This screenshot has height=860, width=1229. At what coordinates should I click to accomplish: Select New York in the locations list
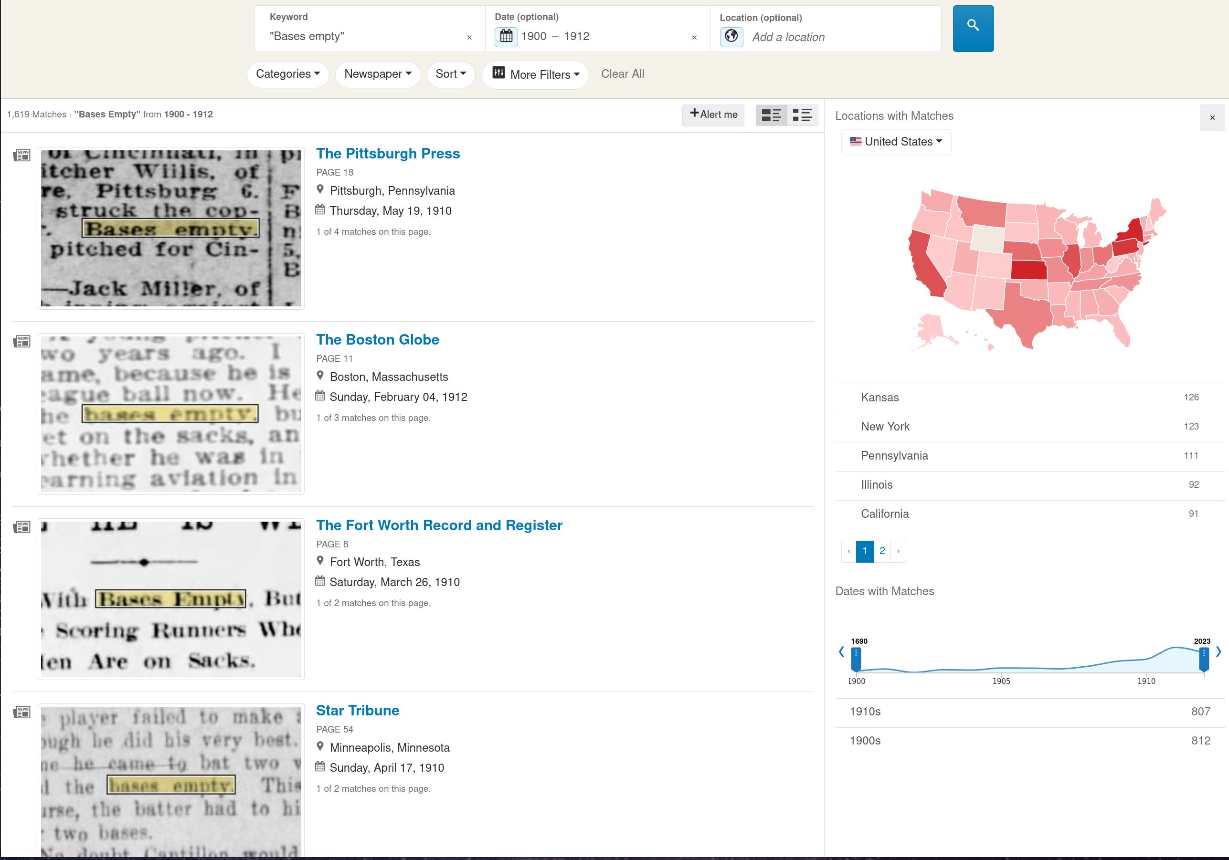[1029, 427]
